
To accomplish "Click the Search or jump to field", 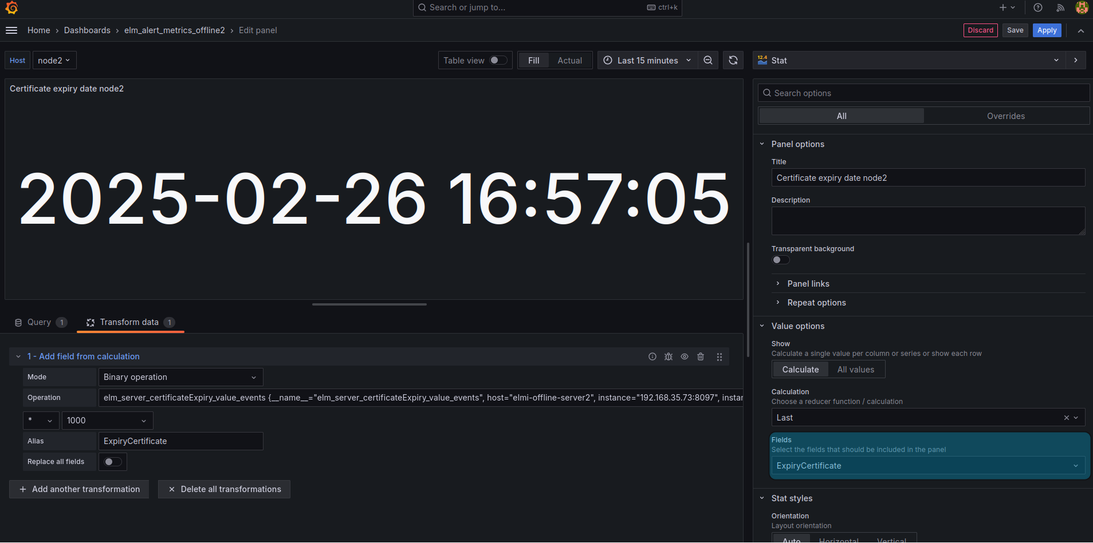I will pos(548,7).
